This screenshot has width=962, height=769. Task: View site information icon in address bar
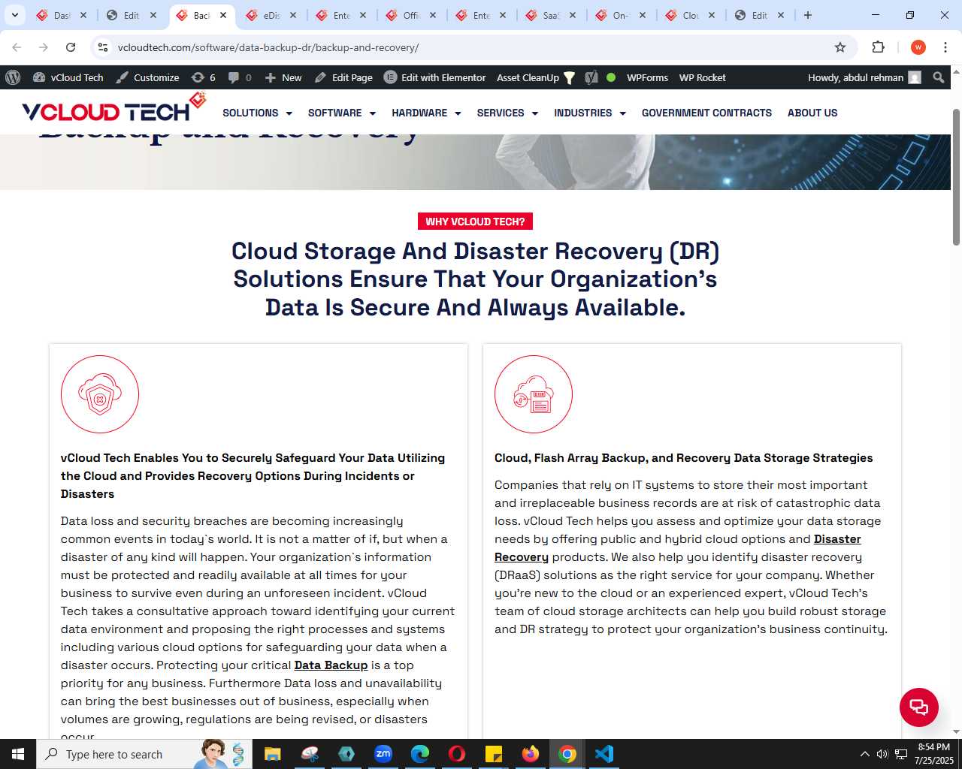coord(103,47)
